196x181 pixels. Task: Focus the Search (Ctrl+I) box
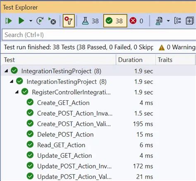point(99,35)
